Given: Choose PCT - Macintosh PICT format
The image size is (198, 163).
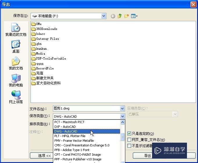Looking at the screenshot, I should point(87,122).
